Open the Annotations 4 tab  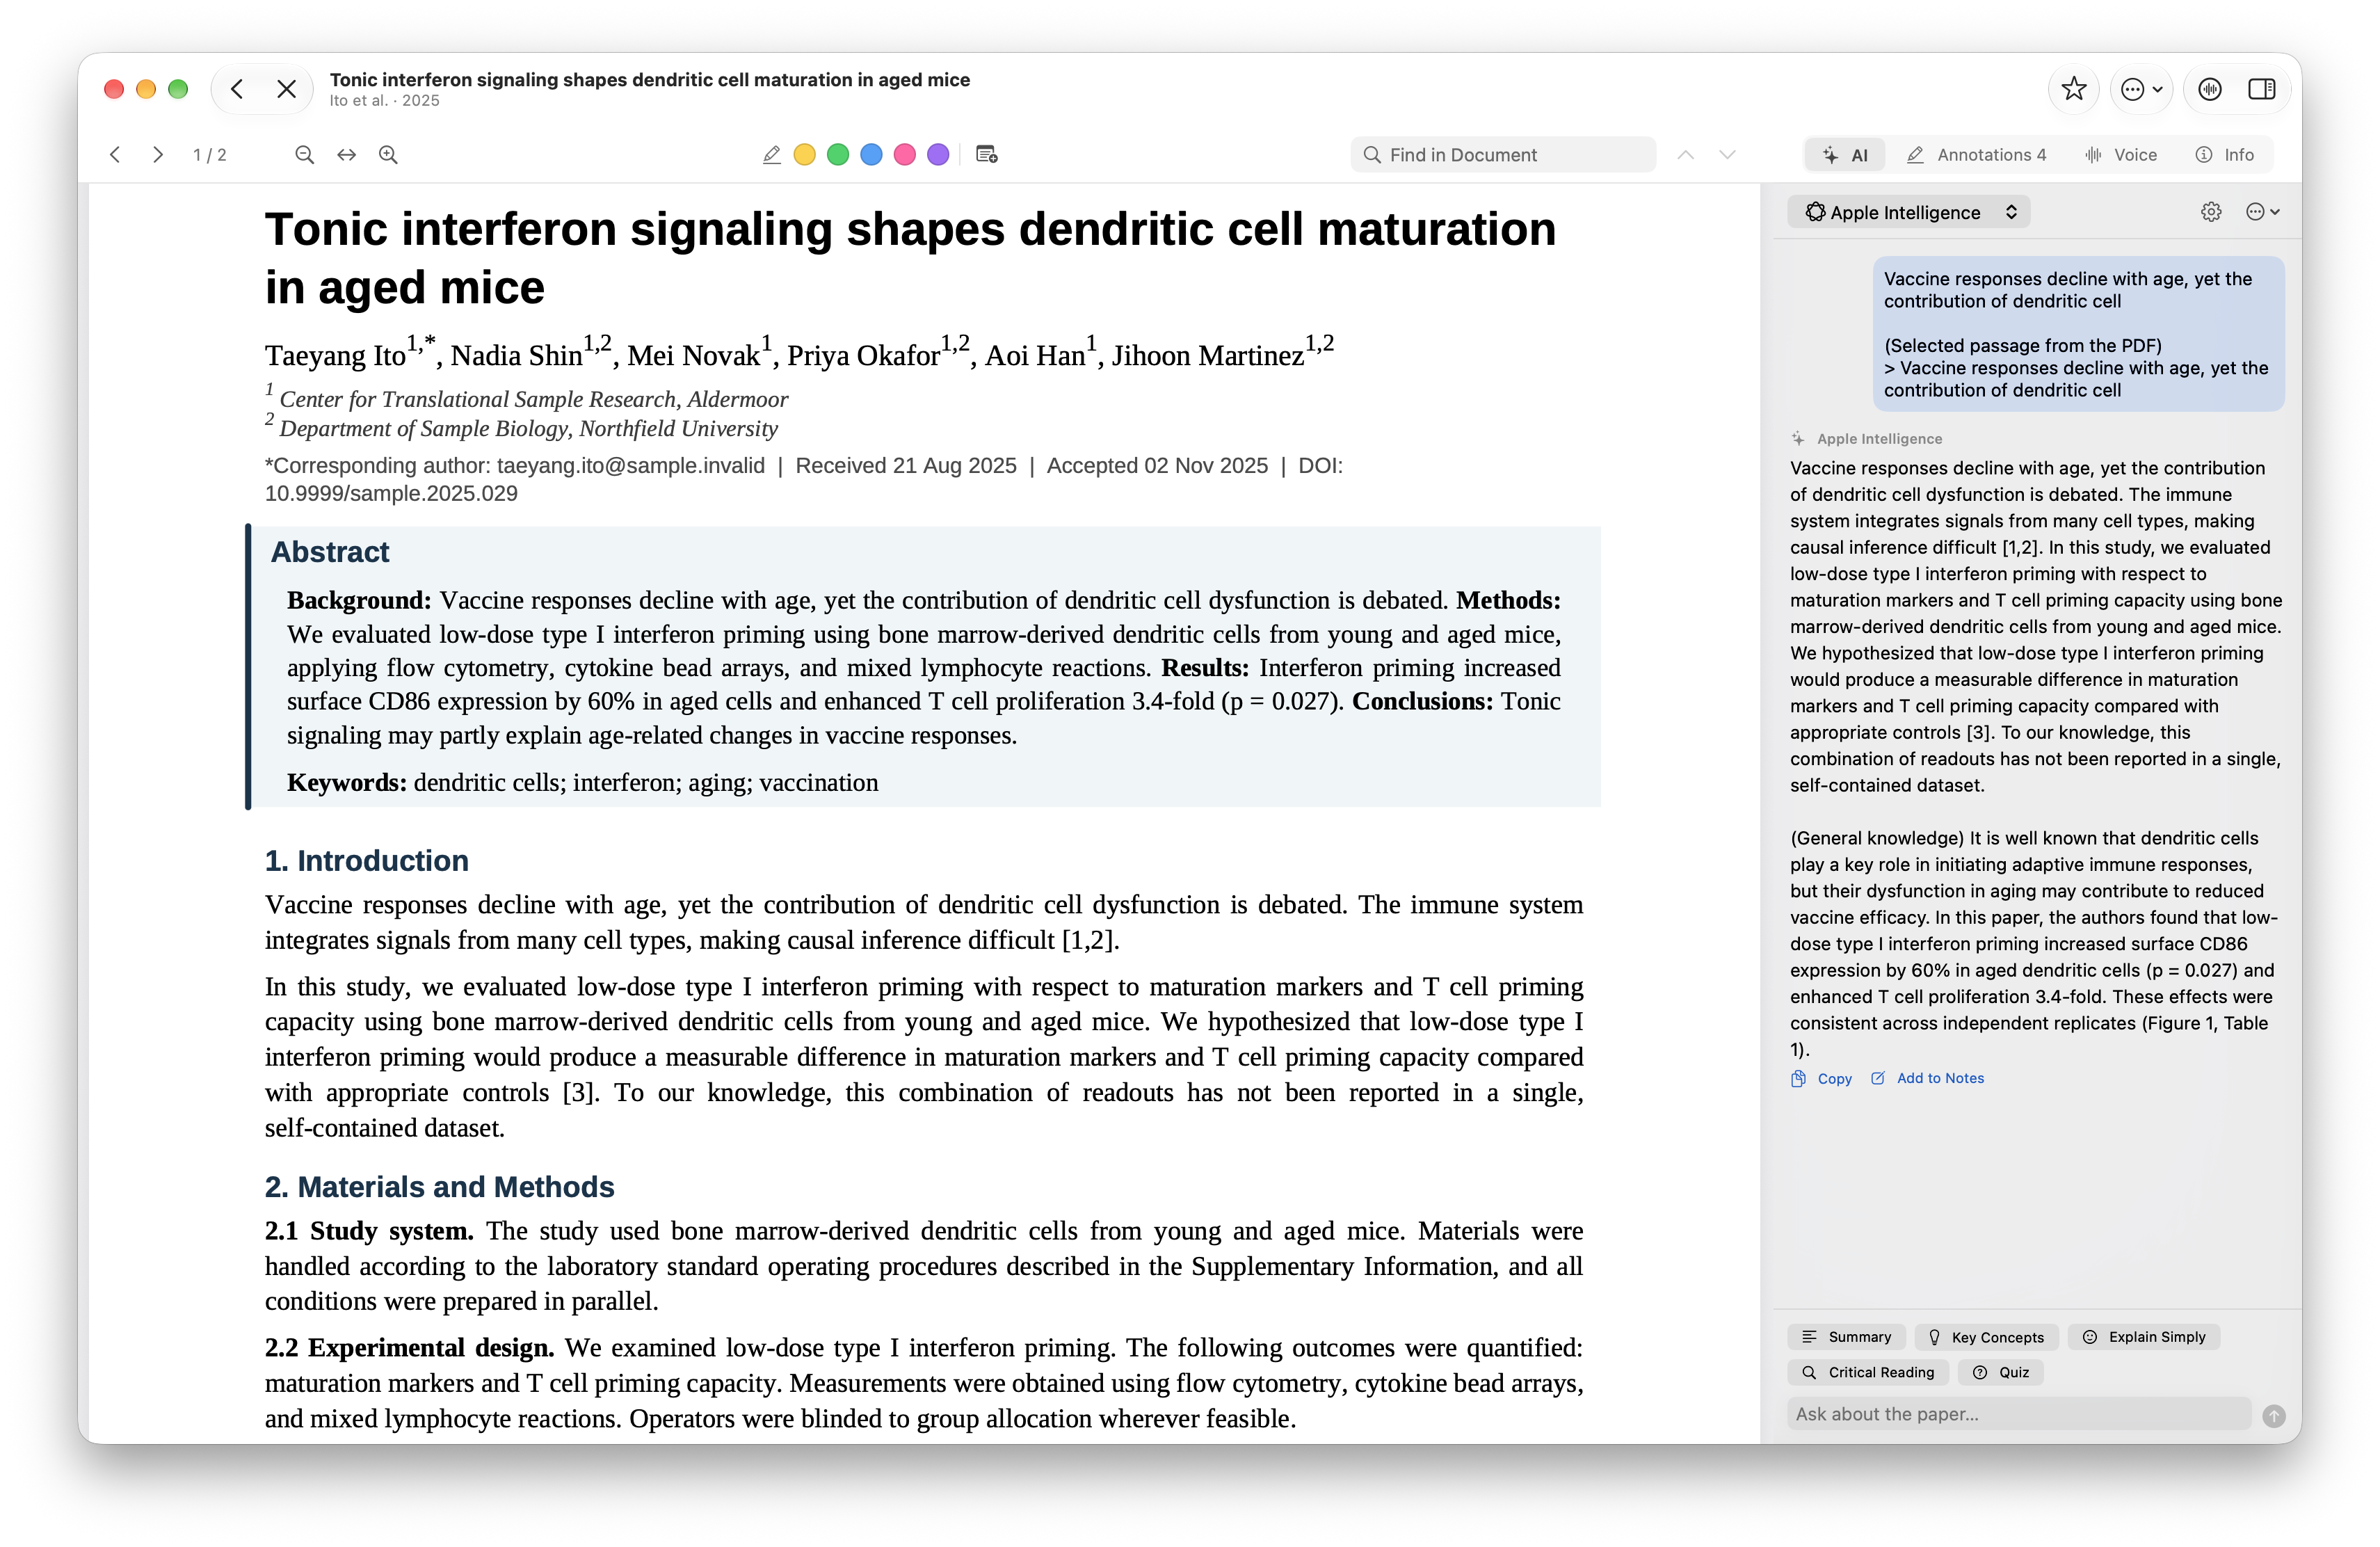coord(1977,154)
